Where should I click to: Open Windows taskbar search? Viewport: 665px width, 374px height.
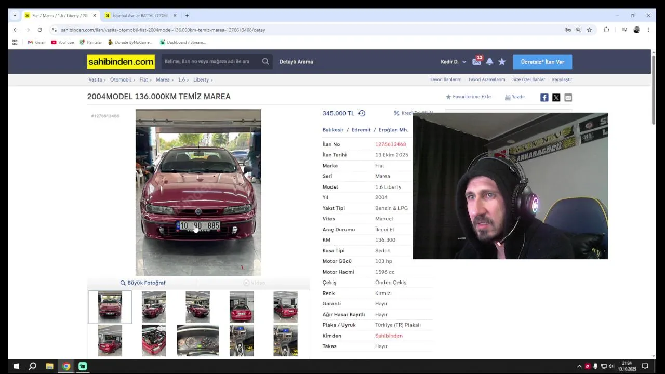tap(32, 366)
